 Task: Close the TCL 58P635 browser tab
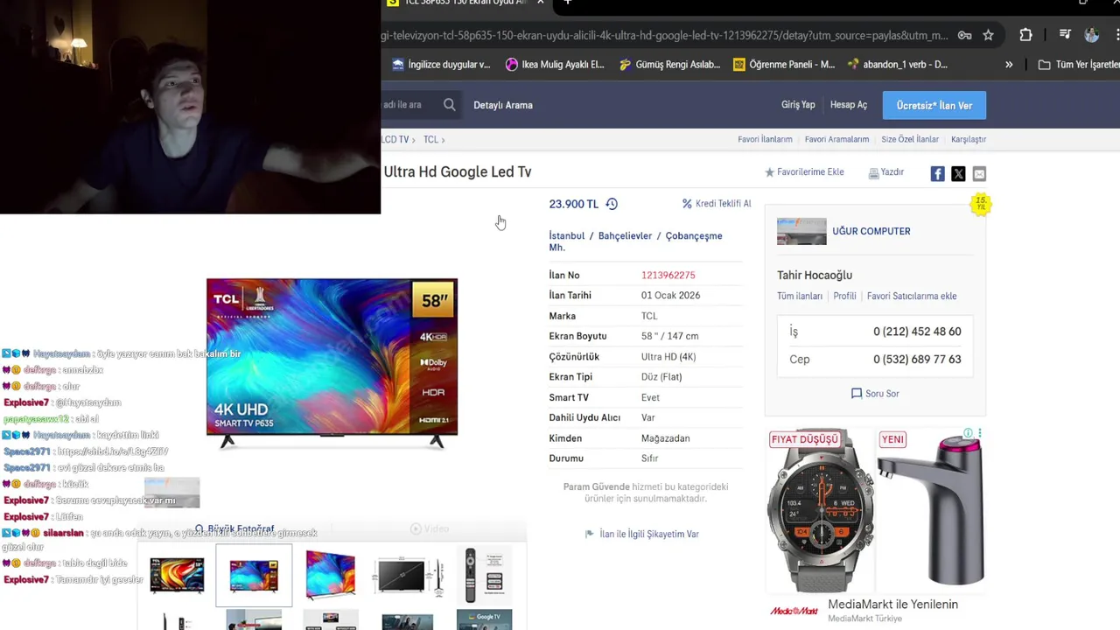[x=540, y=3]
